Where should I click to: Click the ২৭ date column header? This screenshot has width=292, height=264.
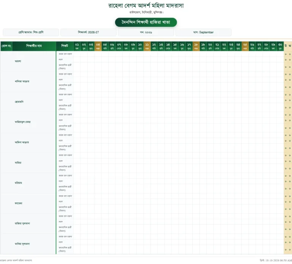pyautogui.click(x=259, y=46)
